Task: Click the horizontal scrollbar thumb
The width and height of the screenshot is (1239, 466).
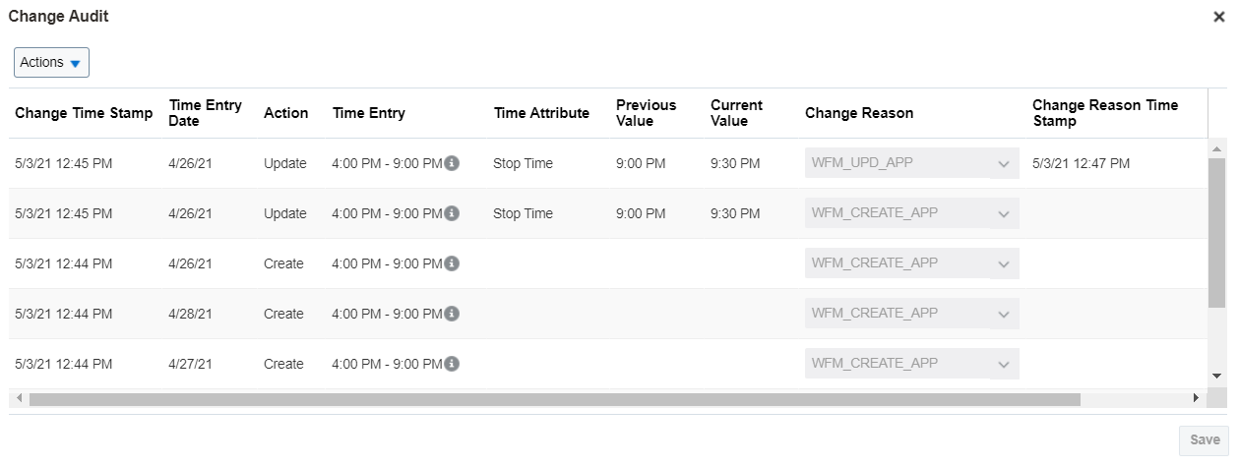Action: 554,399
